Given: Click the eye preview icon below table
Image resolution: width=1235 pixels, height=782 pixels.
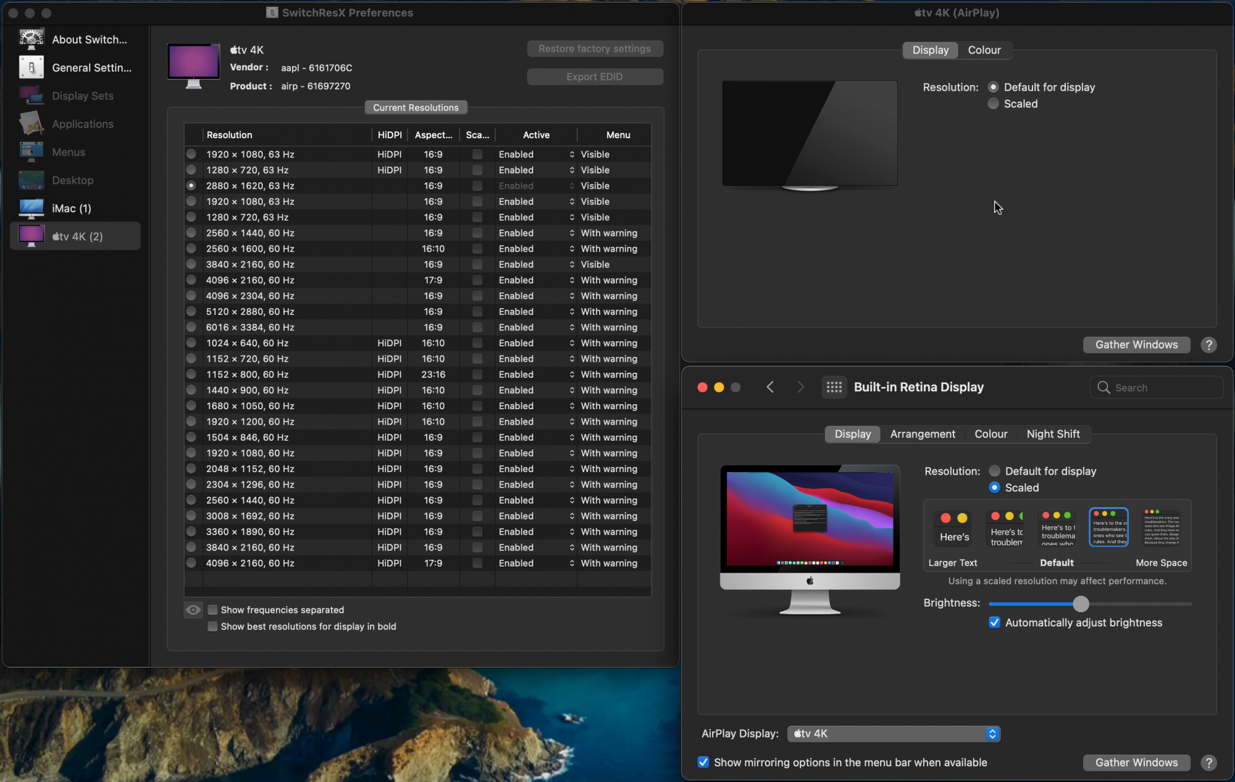Looking at the screenshot, I should tap(193, 610).
